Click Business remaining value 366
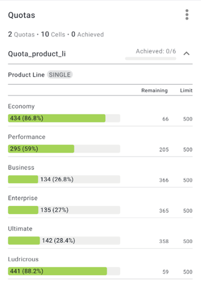Viewport: 201px width, 289px height. point(164,180)
